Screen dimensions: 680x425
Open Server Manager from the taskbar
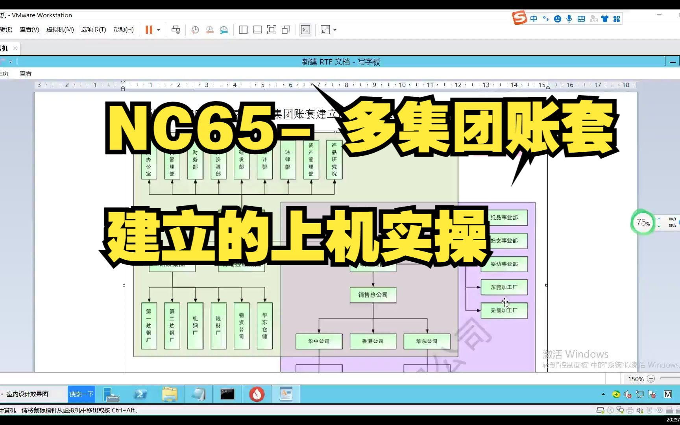(x=111, y=394)
